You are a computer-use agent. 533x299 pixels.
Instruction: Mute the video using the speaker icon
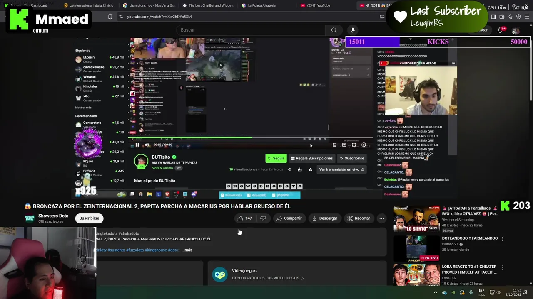147,145
